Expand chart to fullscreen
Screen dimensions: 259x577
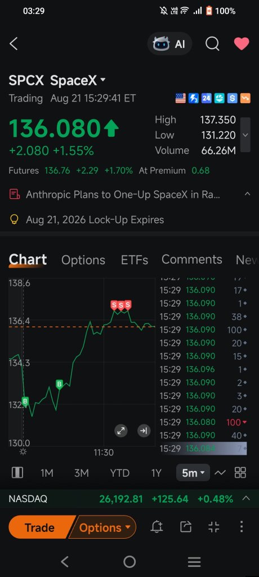tap(120, 431)
